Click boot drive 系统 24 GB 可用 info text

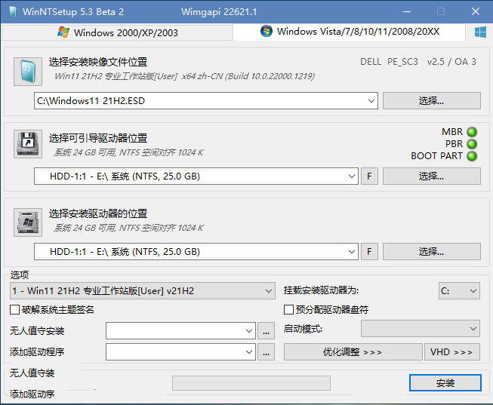coord(128,152)
